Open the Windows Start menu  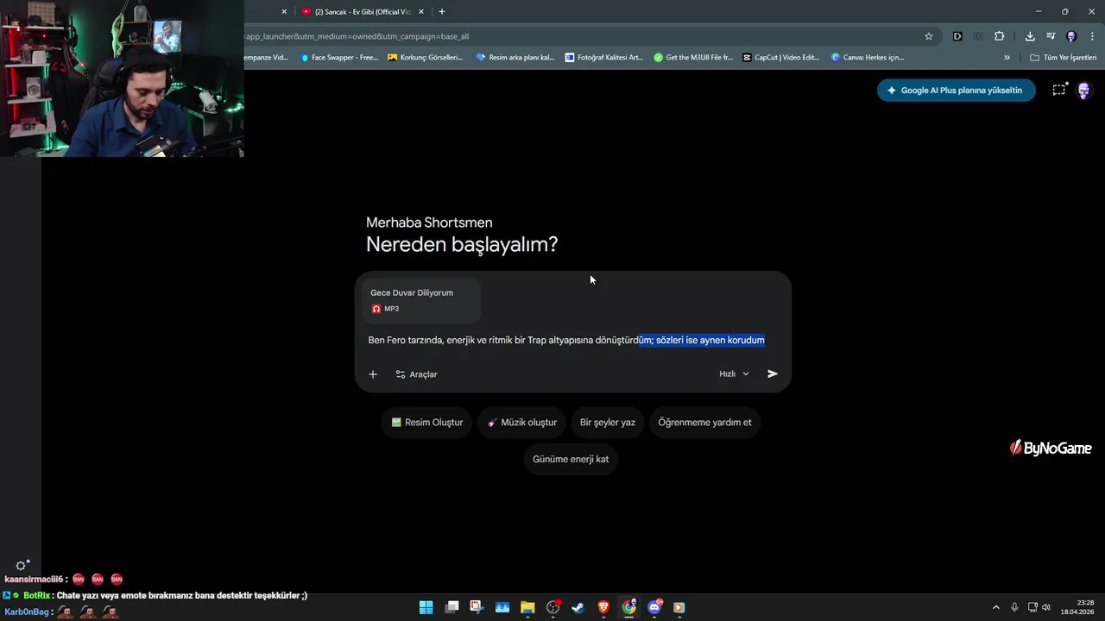pos(426,607)
